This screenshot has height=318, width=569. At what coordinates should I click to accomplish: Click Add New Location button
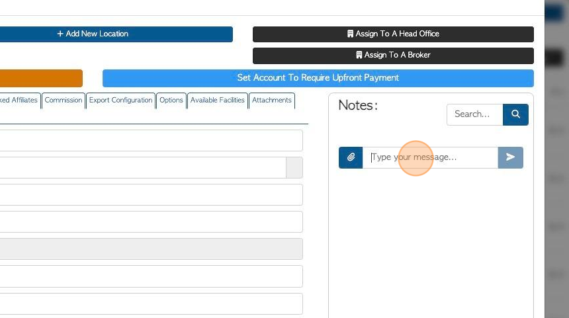[116, 34]
